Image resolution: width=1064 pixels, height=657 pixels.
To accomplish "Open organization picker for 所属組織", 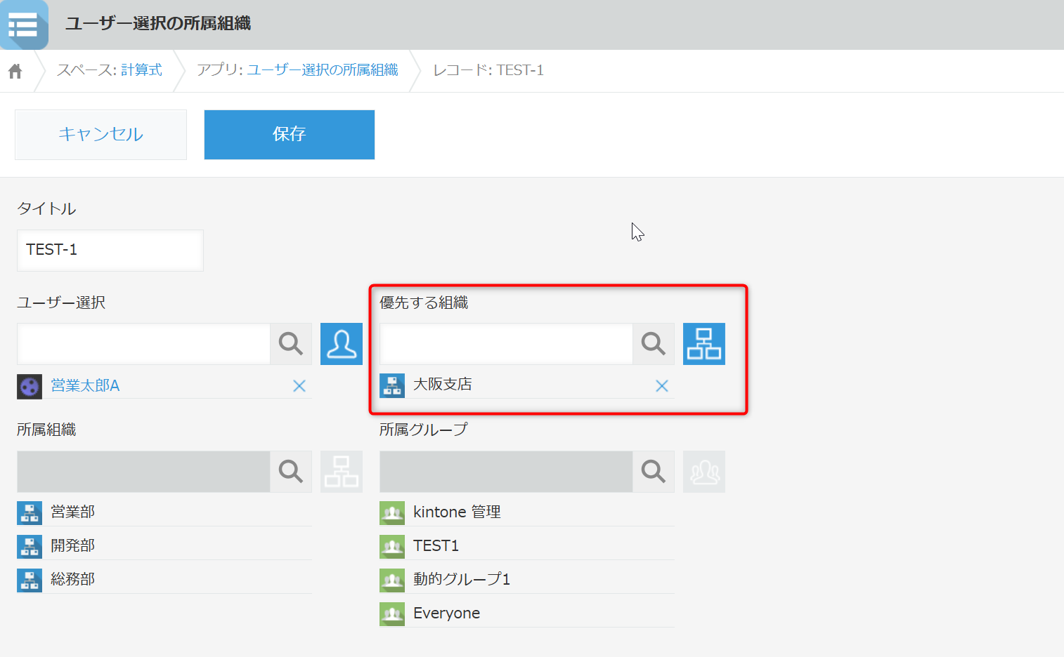I will pyautogui.click(x=342, y=472).
